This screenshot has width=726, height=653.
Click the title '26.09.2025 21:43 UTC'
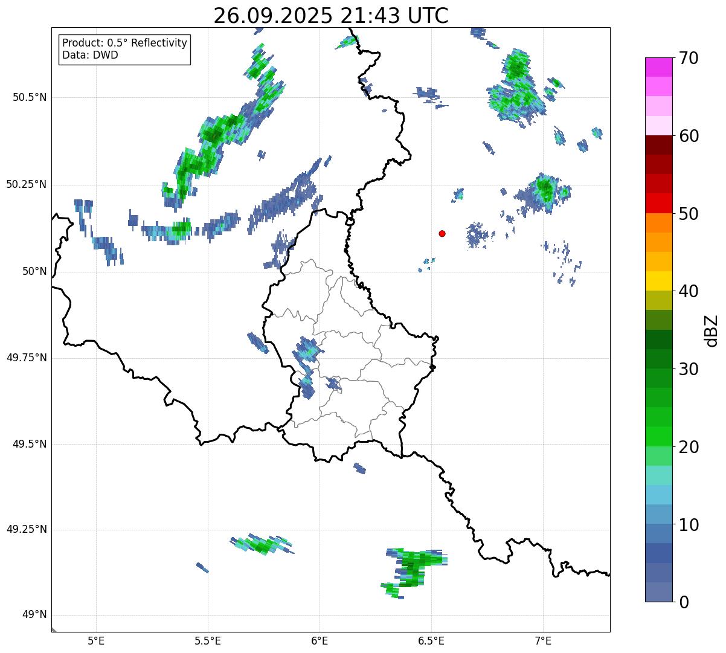(x=331, y=16)
